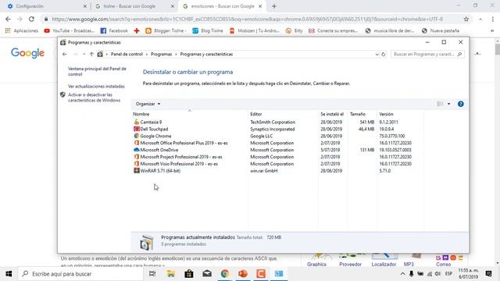Image resolution: width=500 pixels, height=281 pixels.
Task: Sort the list by the Tamaño column
Action: click(x=358, y=114)
